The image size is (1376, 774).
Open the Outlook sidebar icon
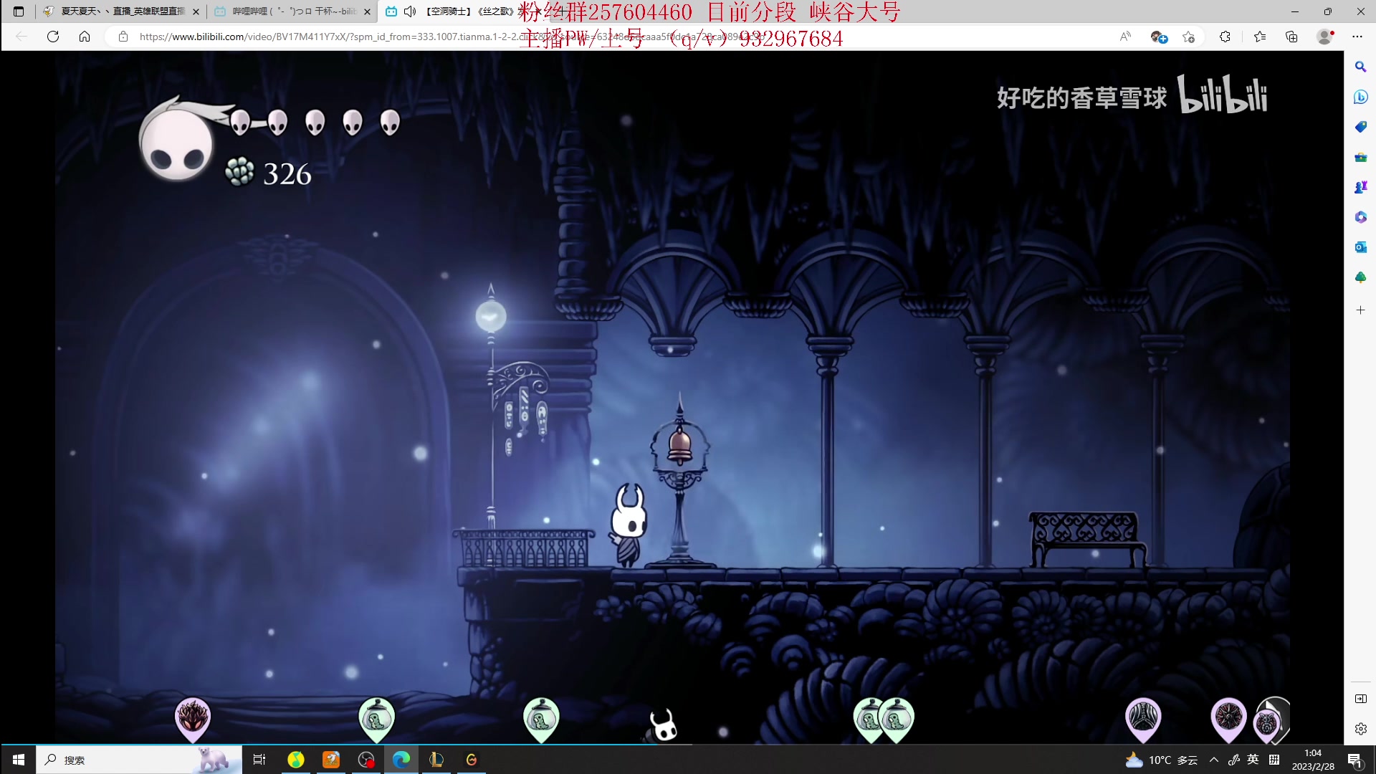coord(1360,247)
